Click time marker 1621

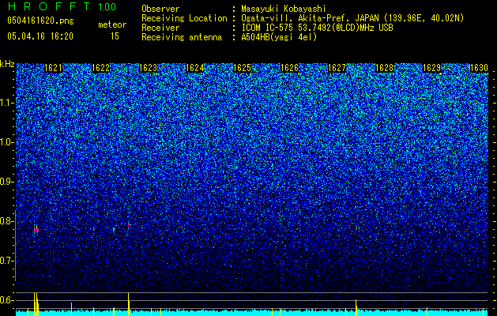[x=53, y=68]
